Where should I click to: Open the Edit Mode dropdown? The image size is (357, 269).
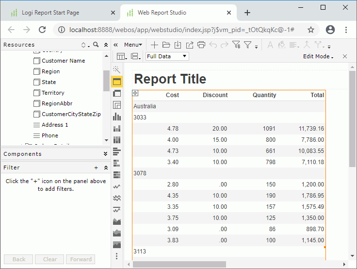318,56
